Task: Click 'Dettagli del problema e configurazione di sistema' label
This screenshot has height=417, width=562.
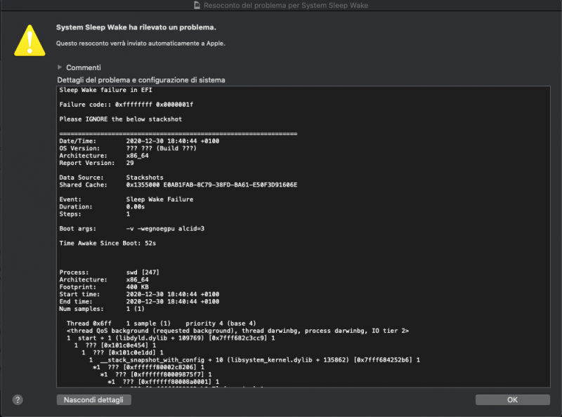Action: pos(141,80)
